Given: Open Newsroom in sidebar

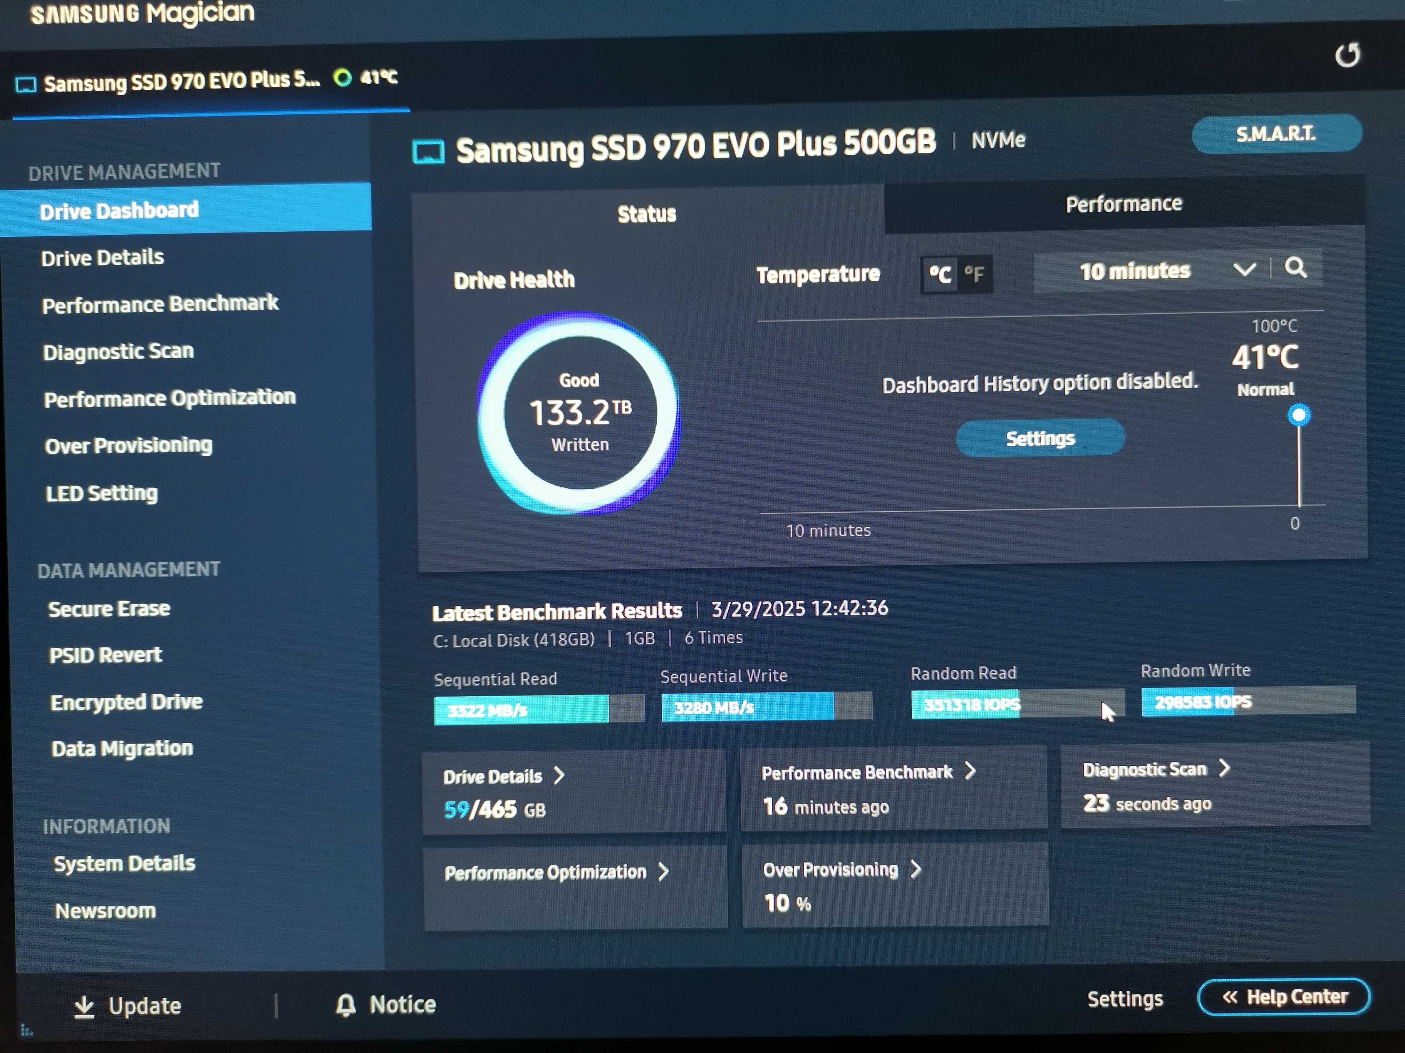Looking at the screenshot, I should (106, 911).
